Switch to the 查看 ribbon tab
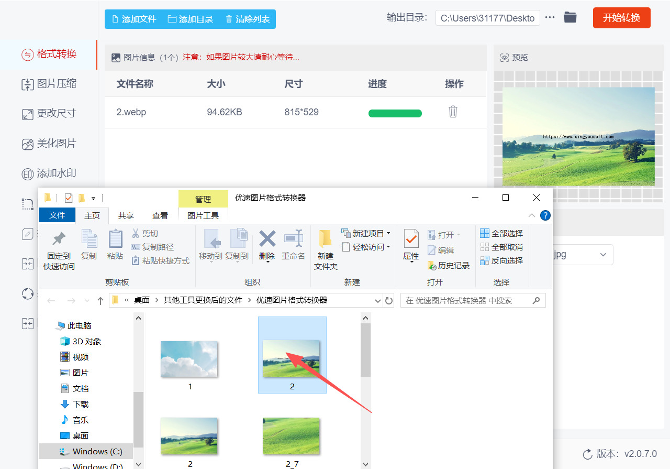This screenshot has height=469, width=670. (160, 215)
